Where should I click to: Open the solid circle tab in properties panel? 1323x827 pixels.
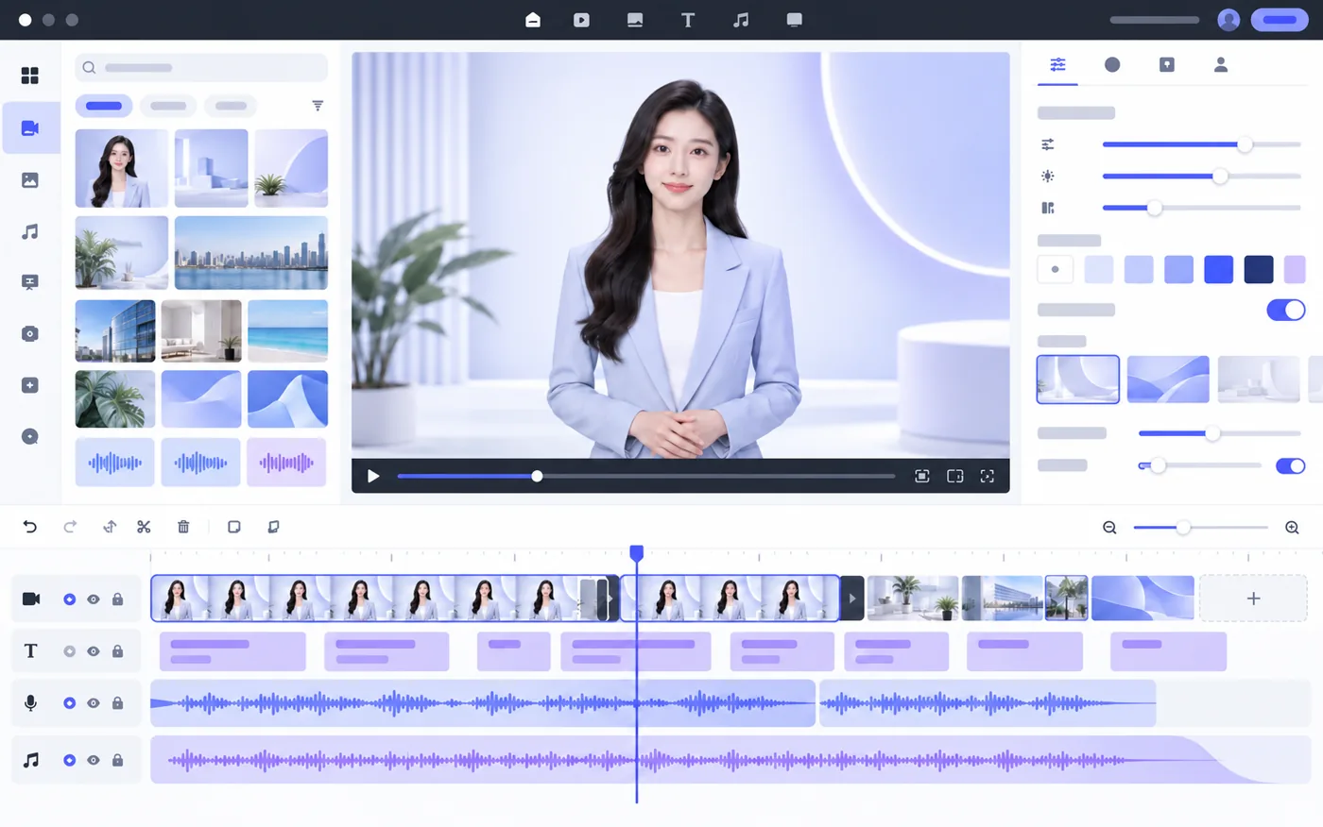pyautogui.click(x=1112, y=64)
